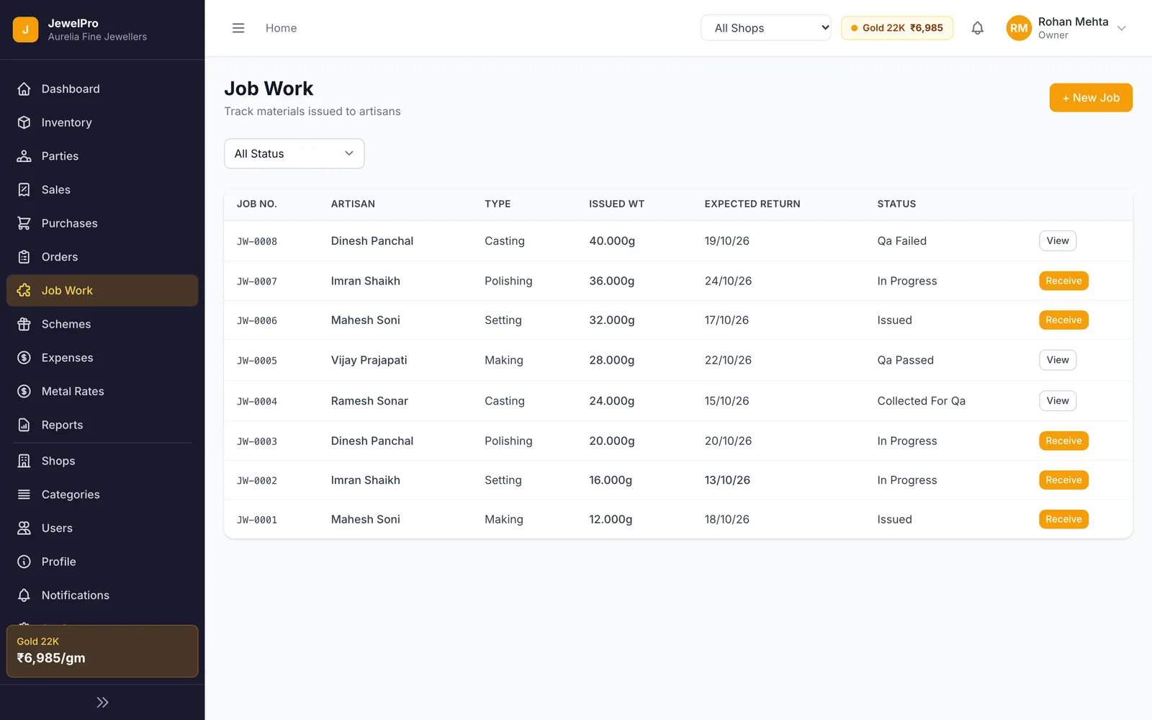Open the notification bell in top bar

(977, 28)
